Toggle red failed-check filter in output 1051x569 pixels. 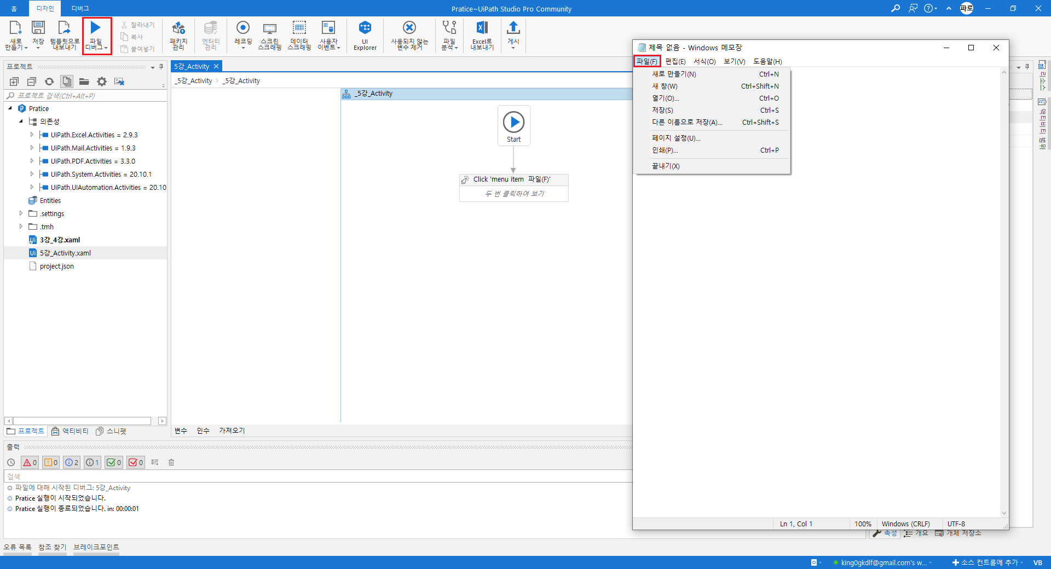[x=136, y=462]
